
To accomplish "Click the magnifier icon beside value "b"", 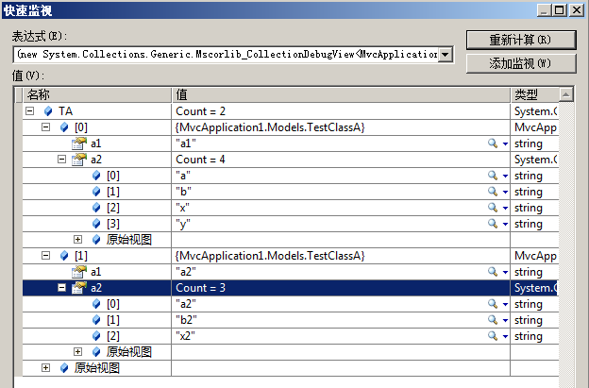I will coord(493,192).
